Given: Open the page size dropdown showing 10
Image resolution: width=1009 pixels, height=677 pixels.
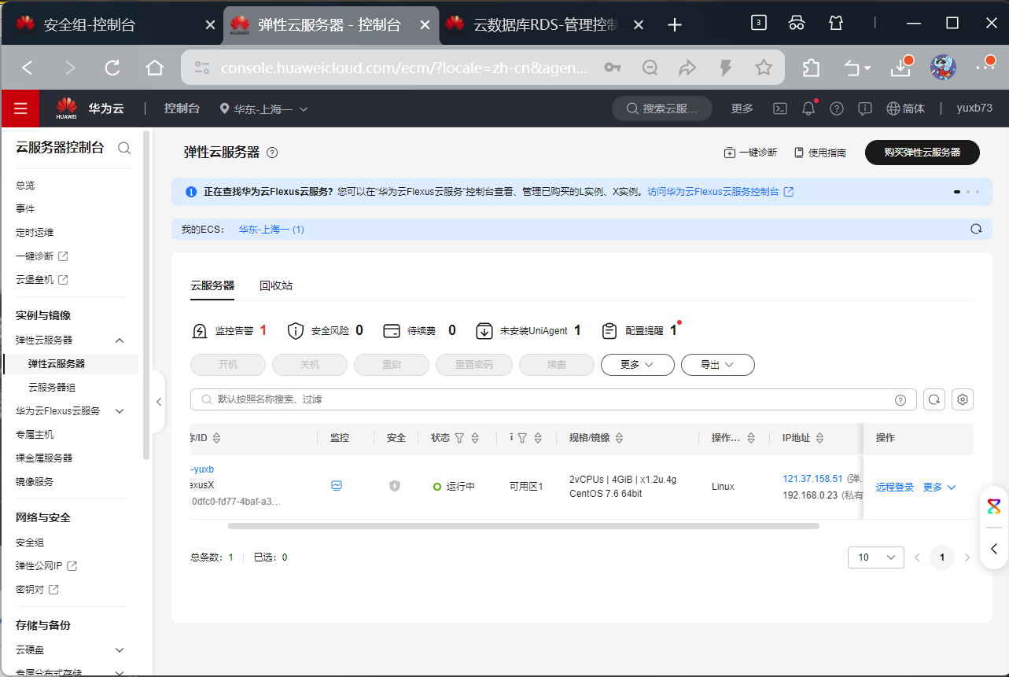Looking at the screenshot, I should click(876, 557).
